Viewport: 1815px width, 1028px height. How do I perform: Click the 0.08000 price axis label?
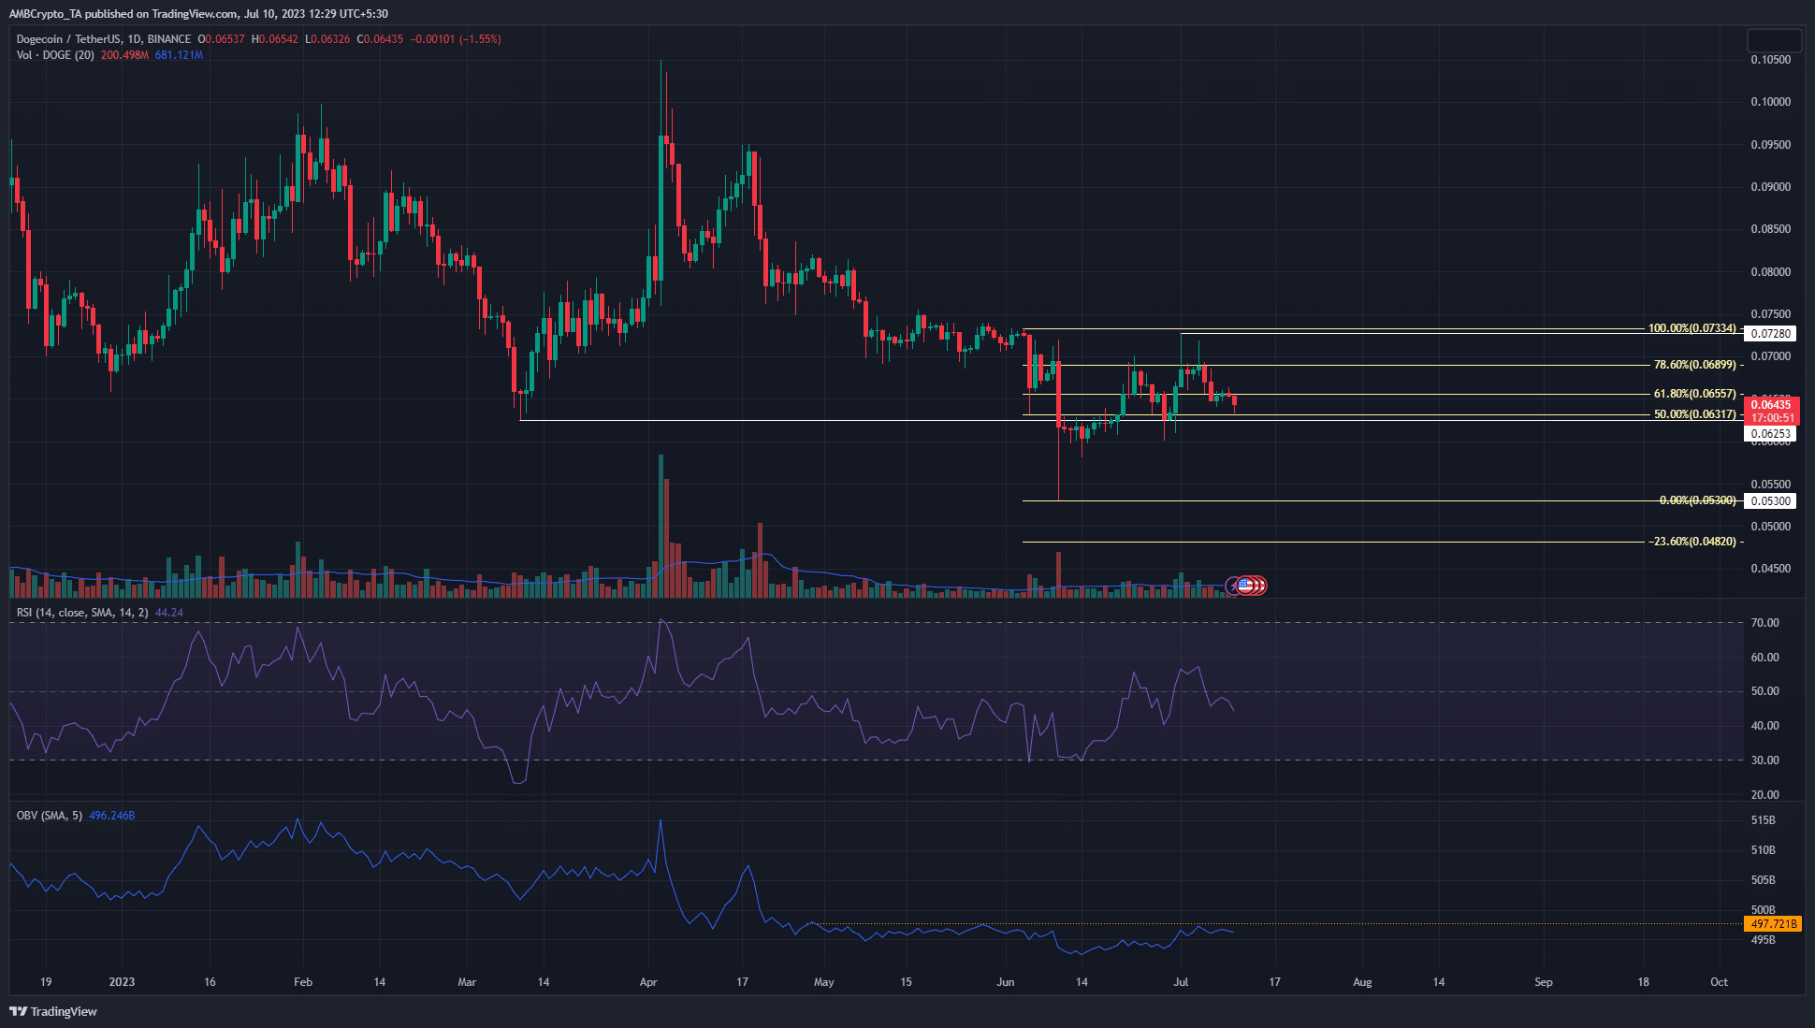(1770, 272)
